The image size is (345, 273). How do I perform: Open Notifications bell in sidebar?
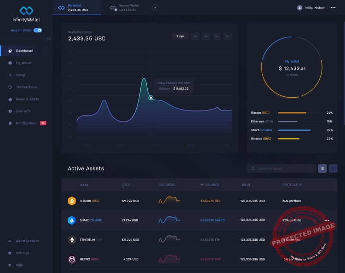pos(10,123)
